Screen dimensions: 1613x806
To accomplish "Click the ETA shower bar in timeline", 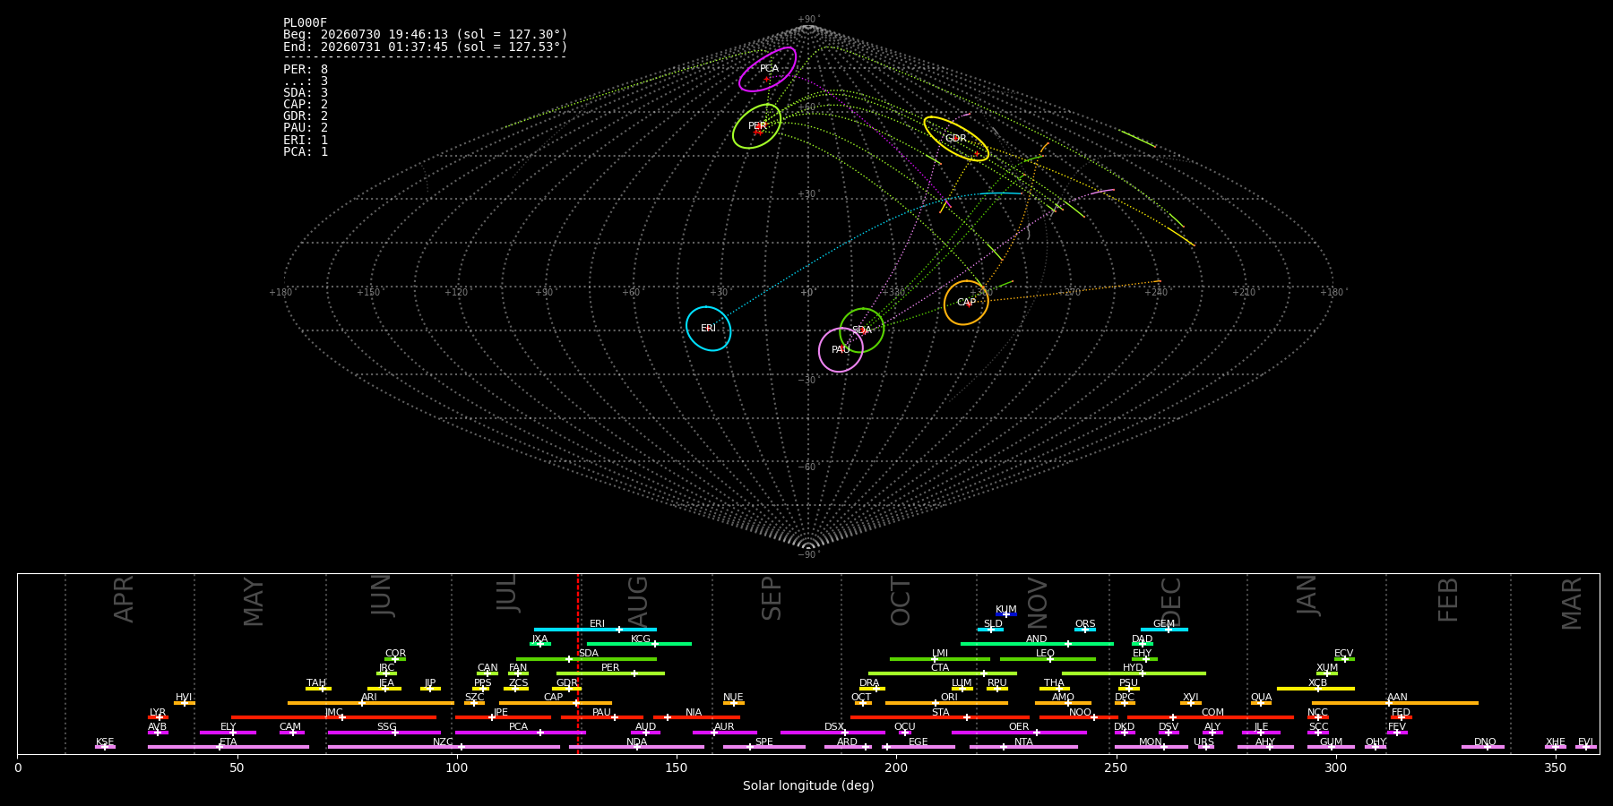I will click(229, 747).
